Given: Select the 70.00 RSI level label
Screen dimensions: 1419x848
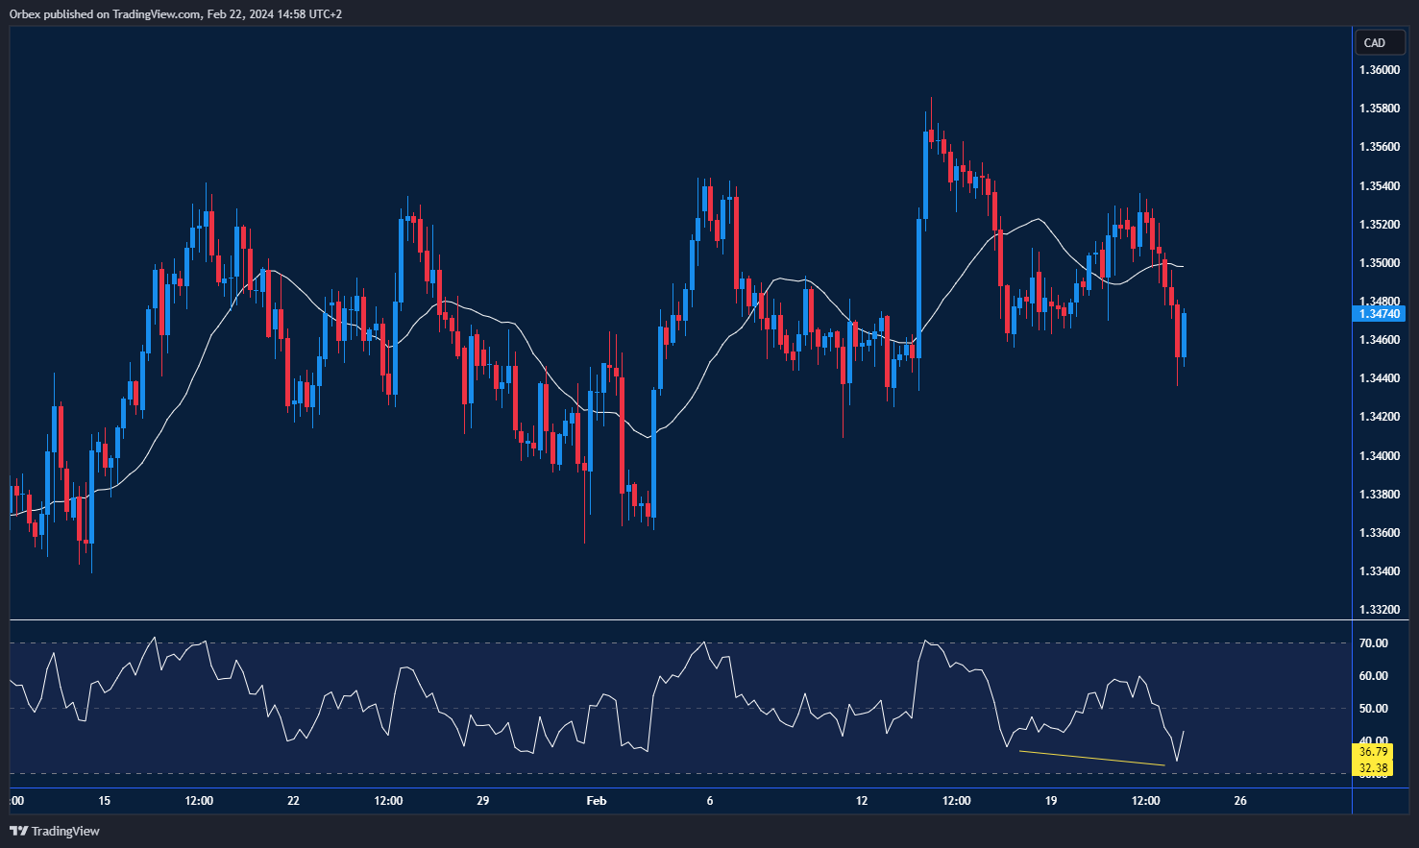Looking at the screenshot, I should [x=1373, y=643].
